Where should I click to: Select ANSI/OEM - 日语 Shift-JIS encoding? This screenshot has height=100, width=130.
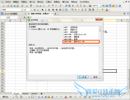coord(81,35)
